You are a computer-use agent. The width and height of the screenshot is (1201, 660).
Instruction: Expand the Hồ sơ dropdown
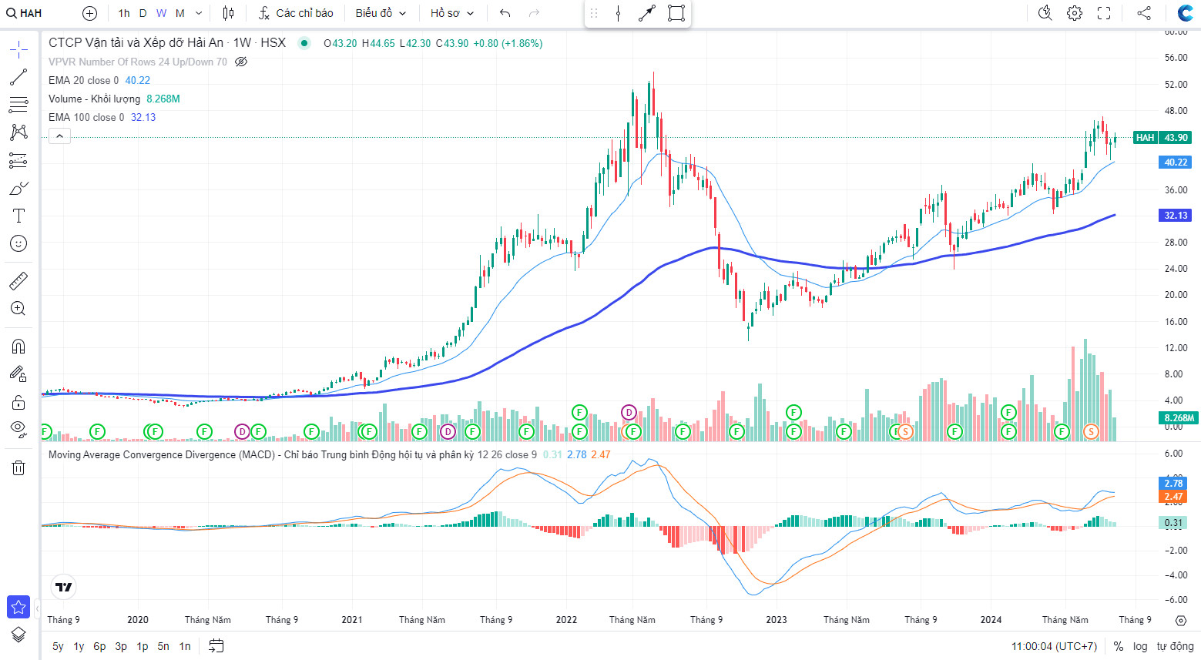tap(452, 13)
